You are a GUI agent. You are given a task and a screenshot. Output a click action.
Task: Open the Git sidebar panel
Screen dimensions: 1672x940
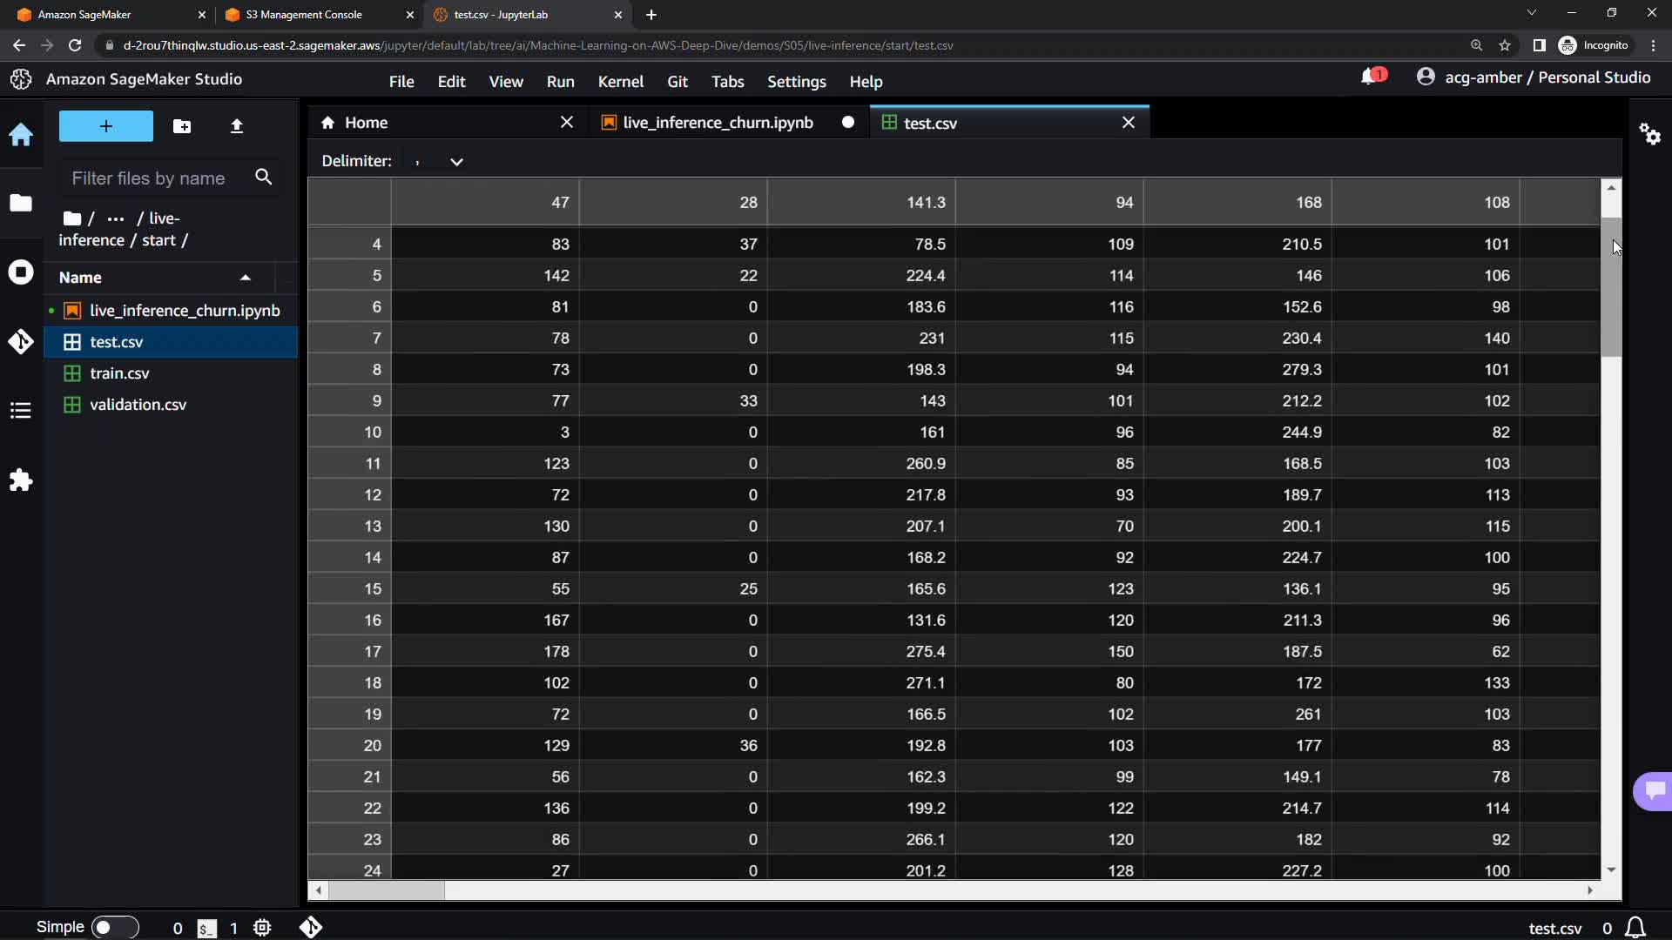(21, 341)
